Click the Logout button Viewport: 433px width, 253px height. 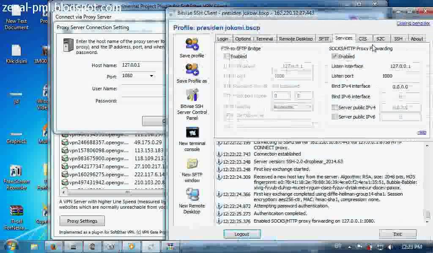click(x=242, y=234)
